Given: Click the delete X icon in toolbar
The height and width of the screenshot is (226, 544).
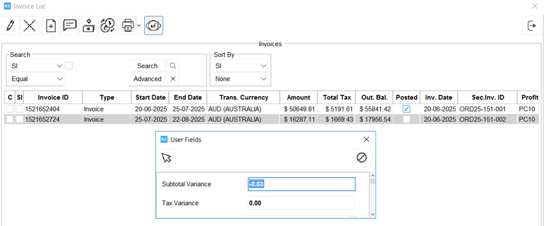Looking at the screenshot, I should (x=30, y=25).
